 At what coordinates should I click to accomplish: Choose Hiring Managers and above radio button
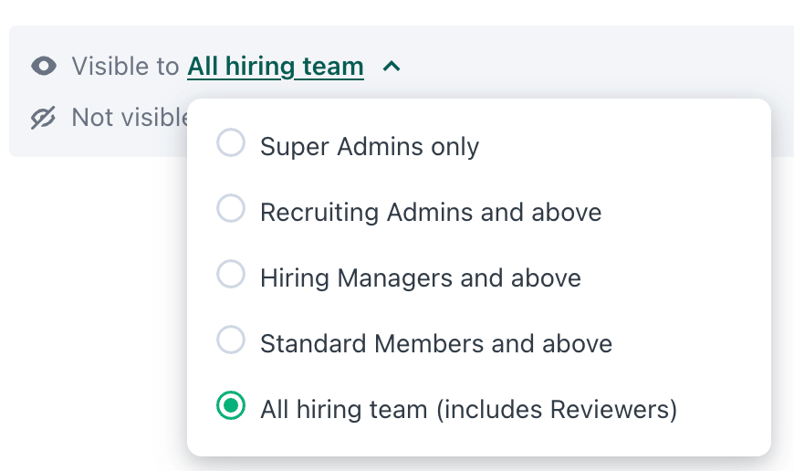231,274
